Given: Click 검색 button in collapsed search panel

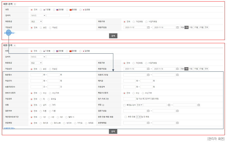Looking at the screenshot, I should pyautogui.click(x=113, y=36).
